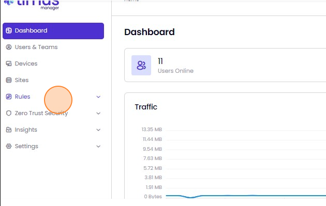This screenshot has height=206, width=326.
Task: Click the Users Online label
Action: [x=176, y=71]
